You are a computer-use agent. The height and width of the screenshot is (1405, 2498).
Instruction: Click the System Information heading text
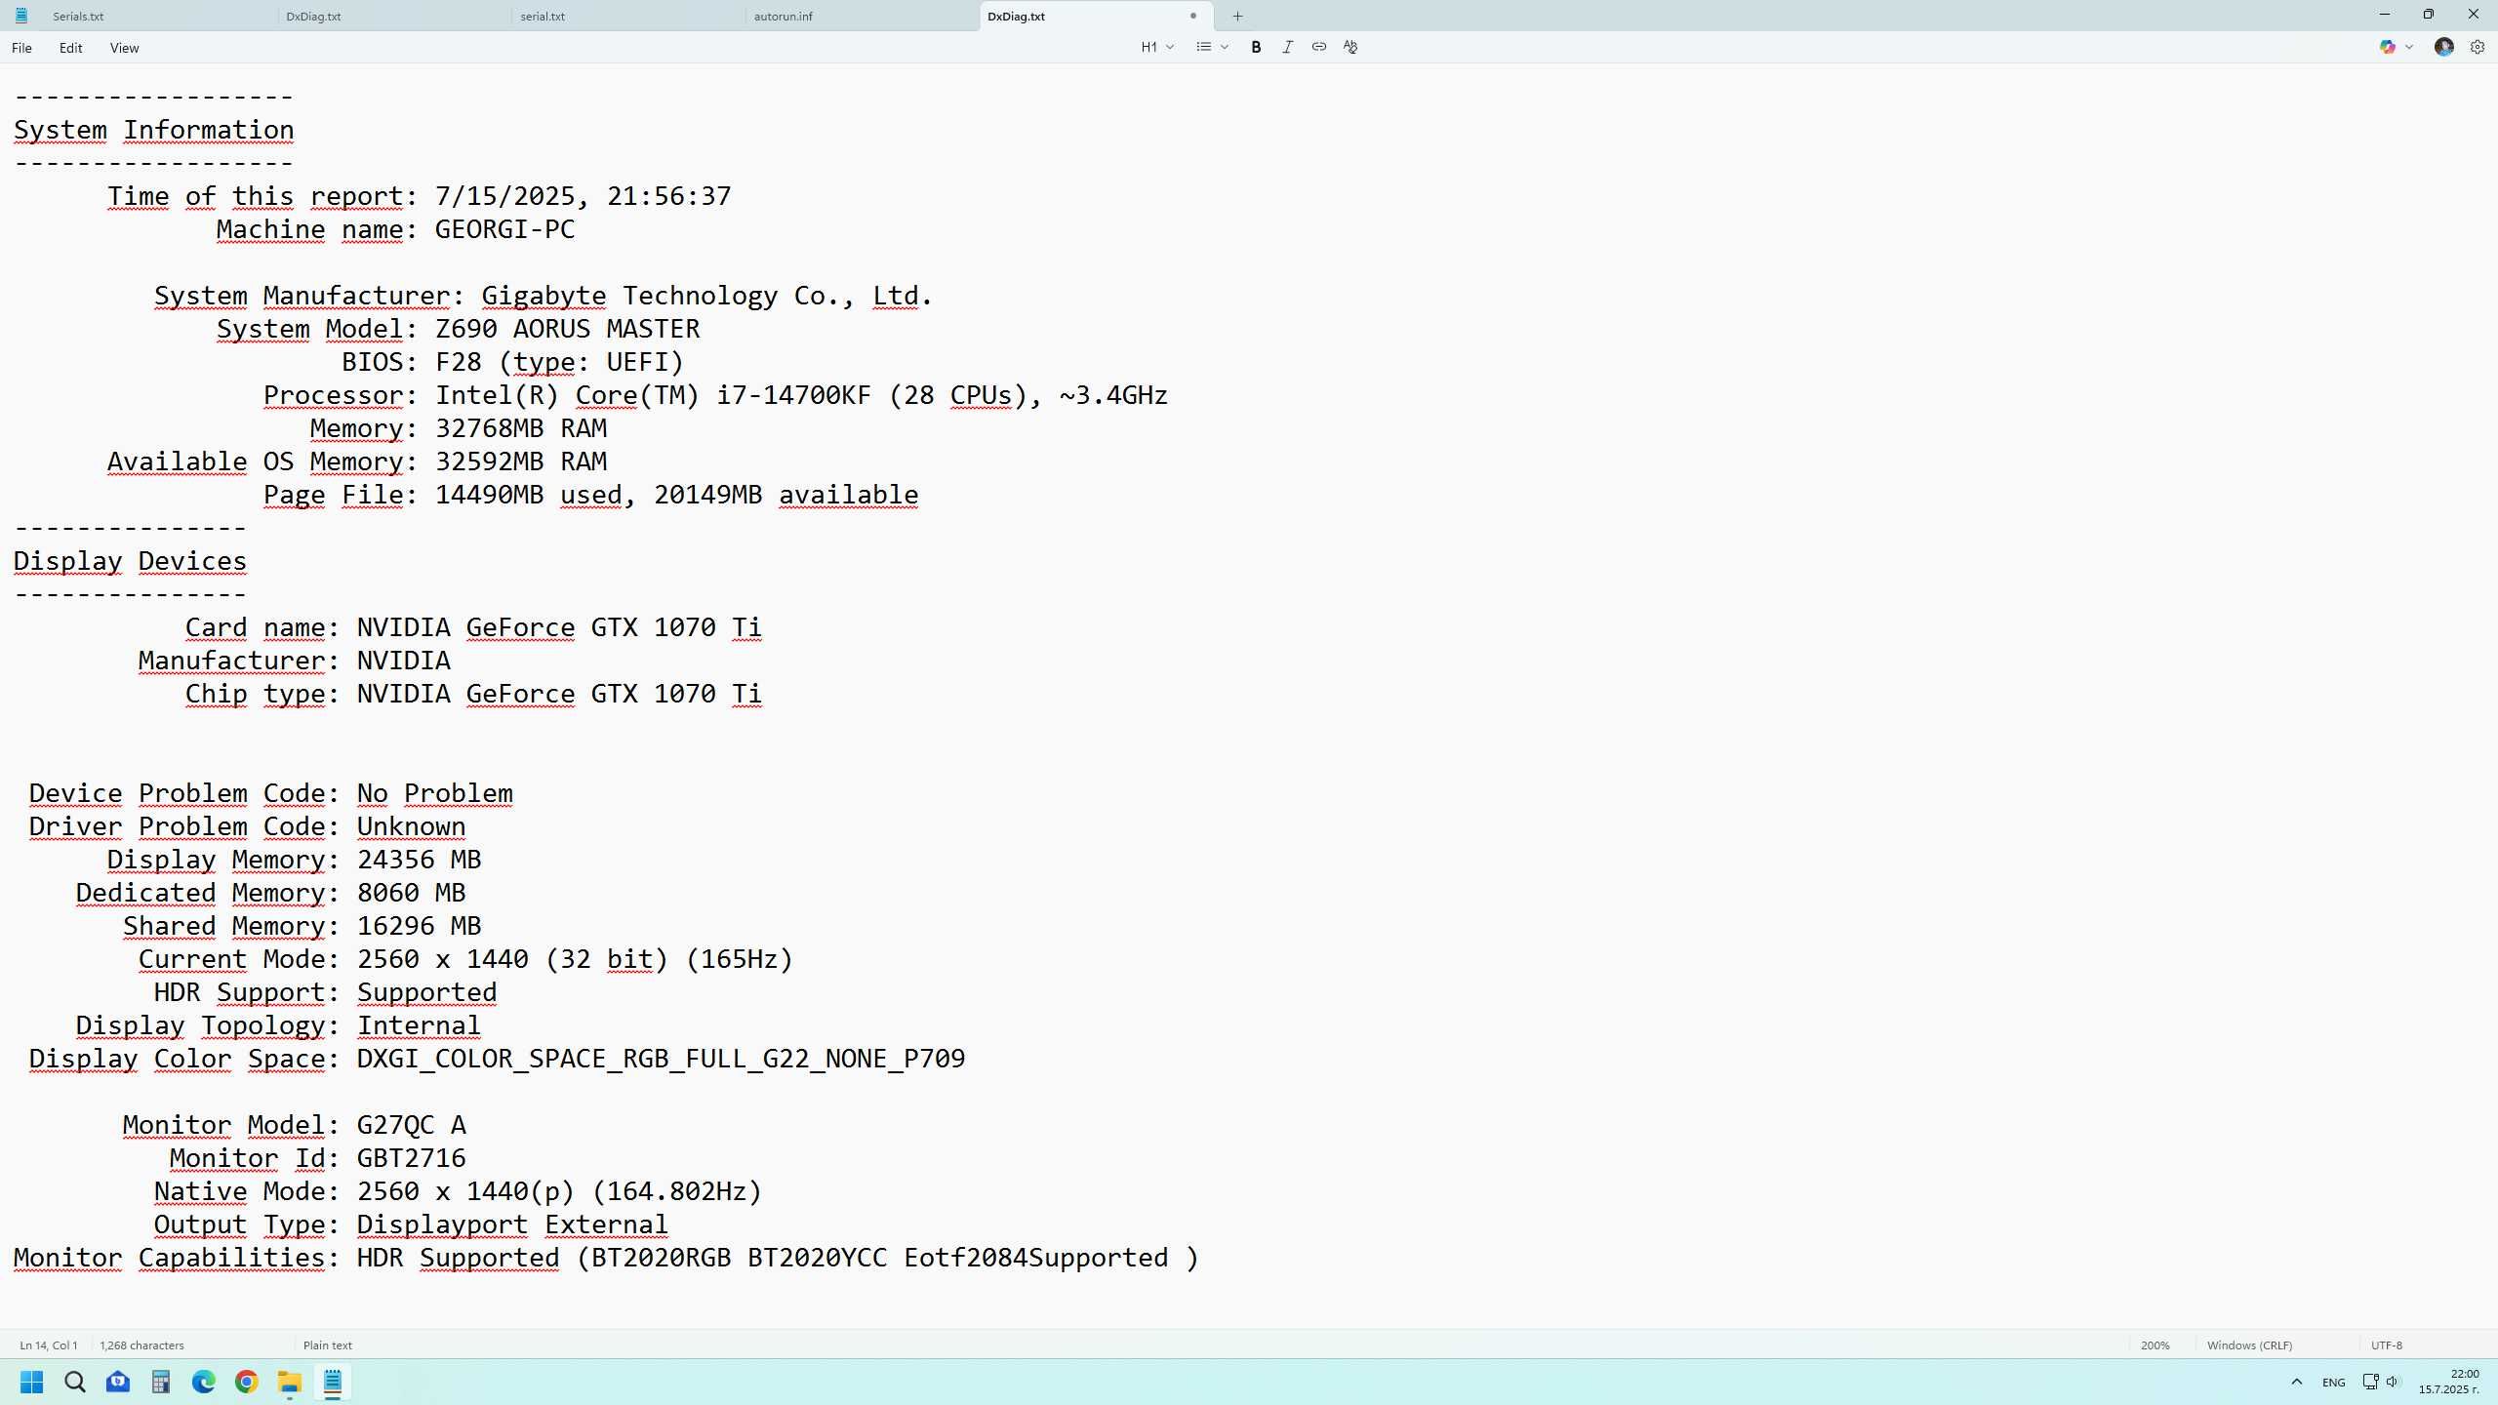tap(153, 130)
